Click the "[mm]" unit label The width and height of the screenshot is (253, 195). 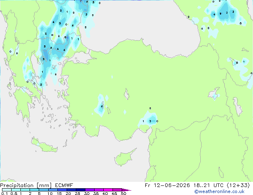coord(44,185)
